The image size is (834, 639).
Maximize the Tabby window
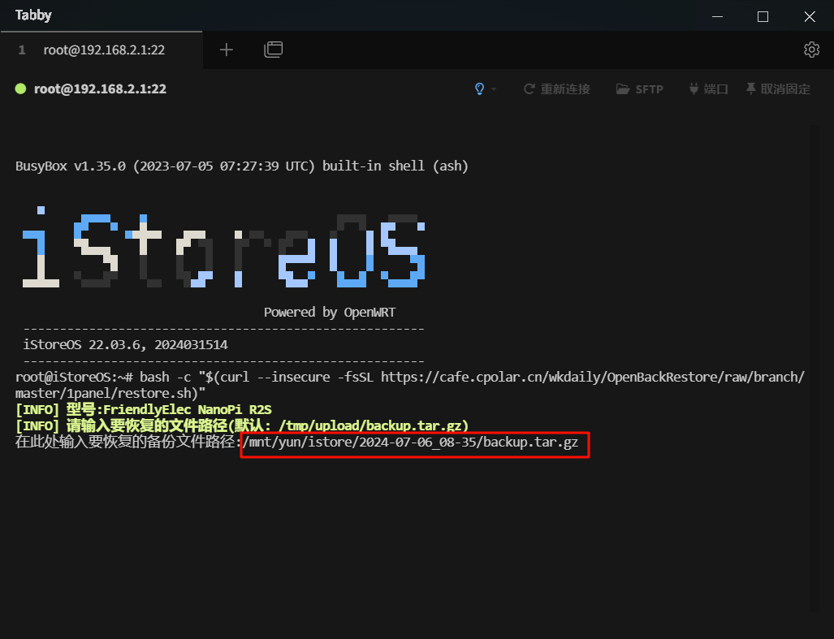tap(763, 16)
